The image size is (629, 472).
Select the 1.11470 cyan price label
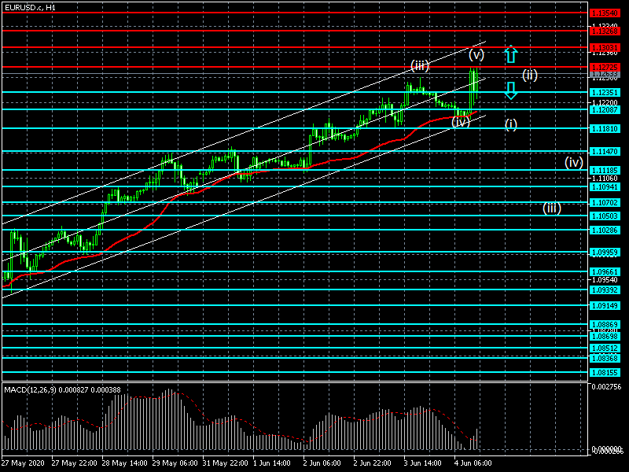coord(605,152)
